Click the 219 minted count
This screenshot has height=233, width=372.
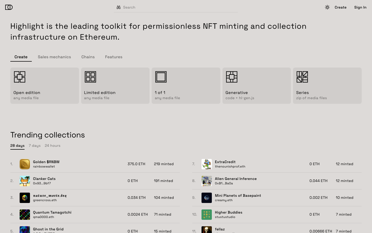(164, 164)
